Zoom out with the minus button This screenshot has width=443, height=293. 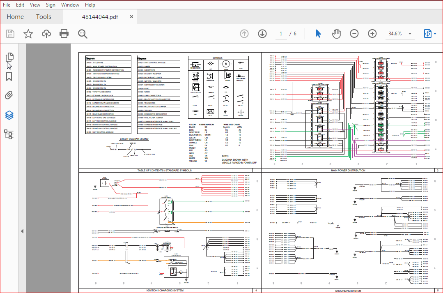point(354,34)
